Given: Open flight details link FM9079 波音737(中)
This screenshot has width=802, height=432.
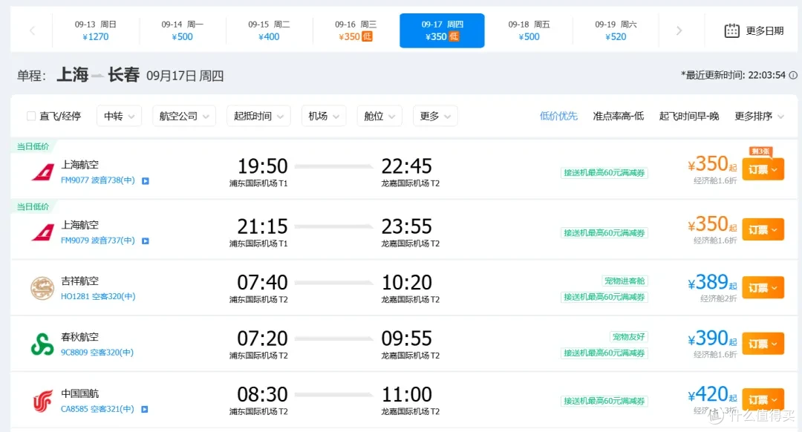Looking at the screenshot, I should 98,240.
